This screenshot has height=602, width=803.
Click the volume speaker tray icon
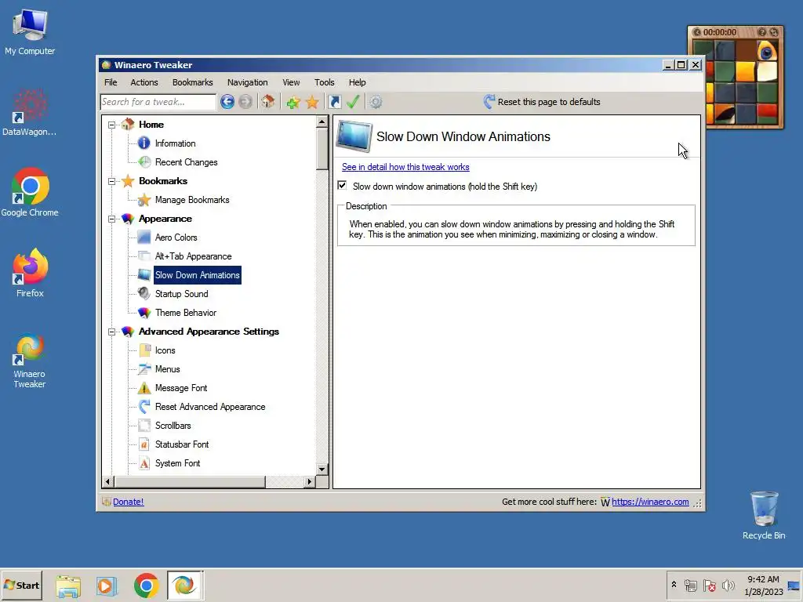[728, 585]
